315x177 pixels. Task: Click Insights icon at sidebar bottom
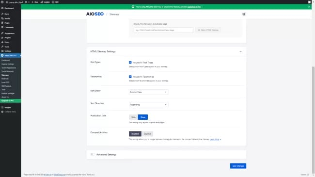(x=2, y=107)
